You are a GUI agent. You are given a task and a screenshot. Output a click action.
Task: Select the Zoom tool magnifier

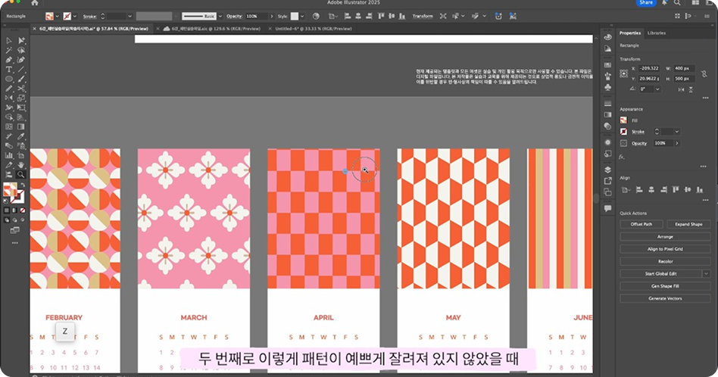click(21, 174)
